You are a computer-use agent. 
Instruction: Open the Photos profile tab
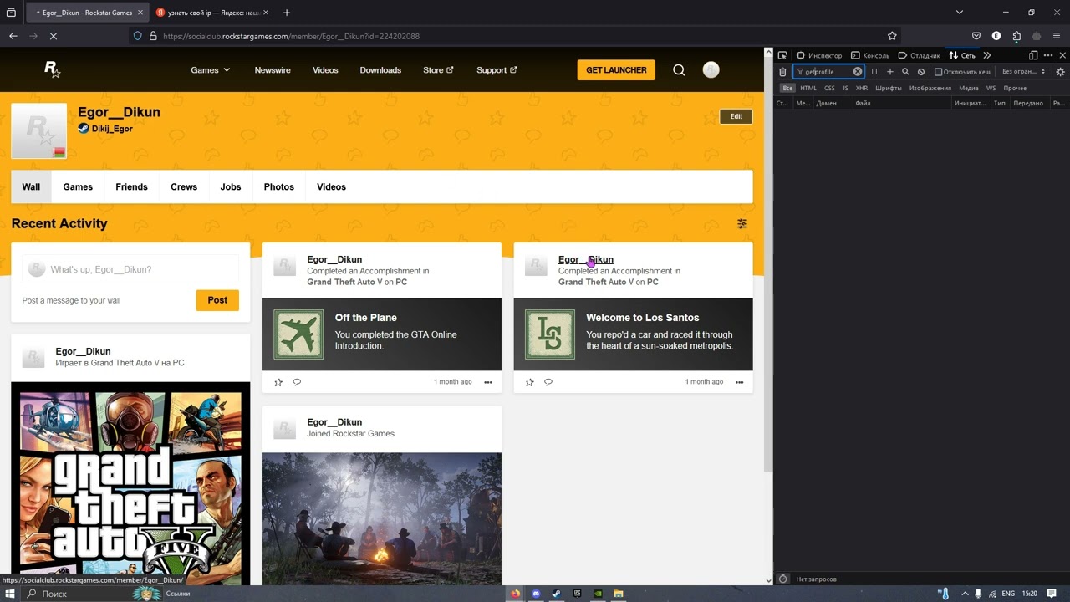279,187
